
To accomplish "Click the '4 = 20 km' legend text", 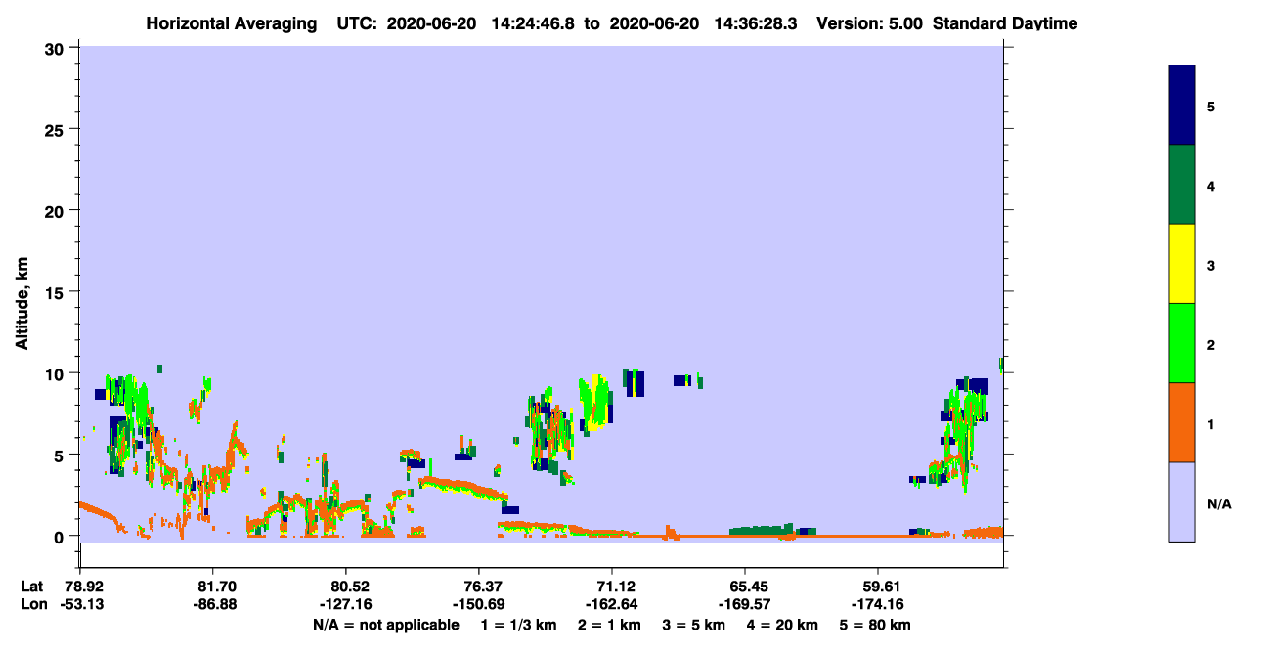I will coord(784,625).
